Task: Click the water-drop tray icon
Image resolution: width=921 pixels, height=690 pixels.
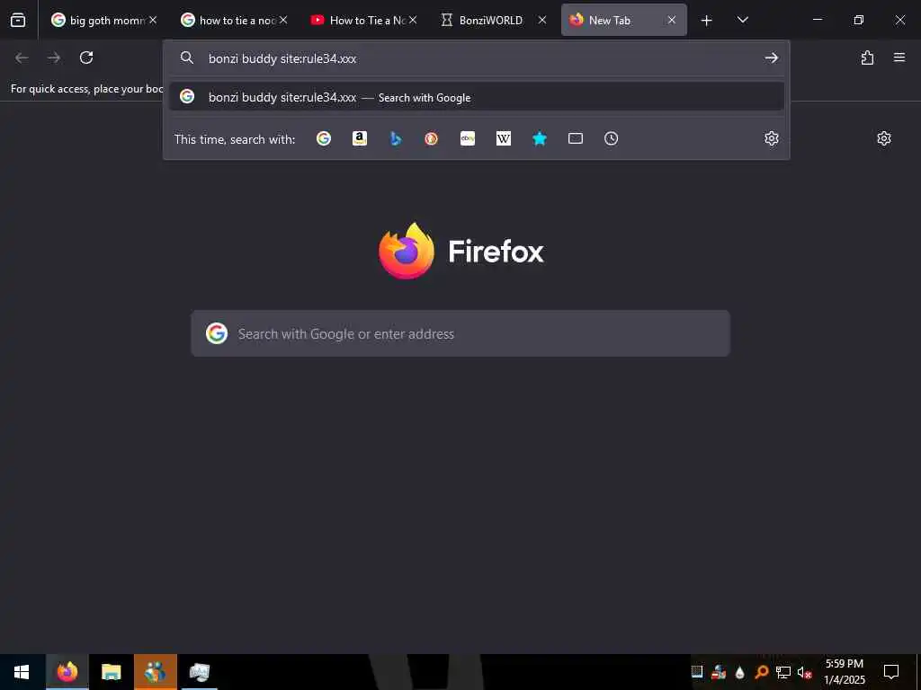Action: pyautogui.click(x=739, y=672)
